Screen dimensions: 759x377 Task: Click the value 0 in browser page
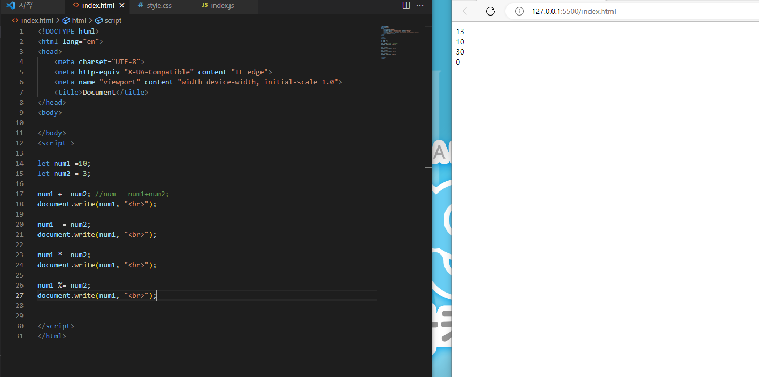click(458, 62)
